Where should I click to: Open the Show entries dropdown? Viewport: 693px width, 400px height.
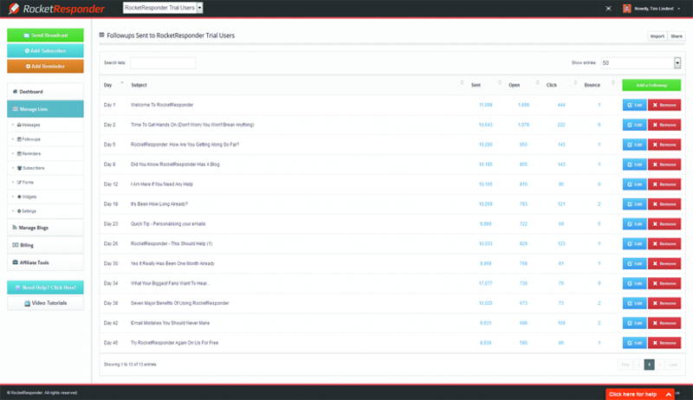(x=640, y=62)
